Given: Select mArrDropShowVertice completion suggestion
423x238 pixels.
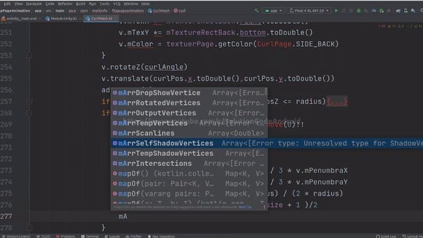Looking at the screenshot, I should pyautogui.click(x=189, y=93).
